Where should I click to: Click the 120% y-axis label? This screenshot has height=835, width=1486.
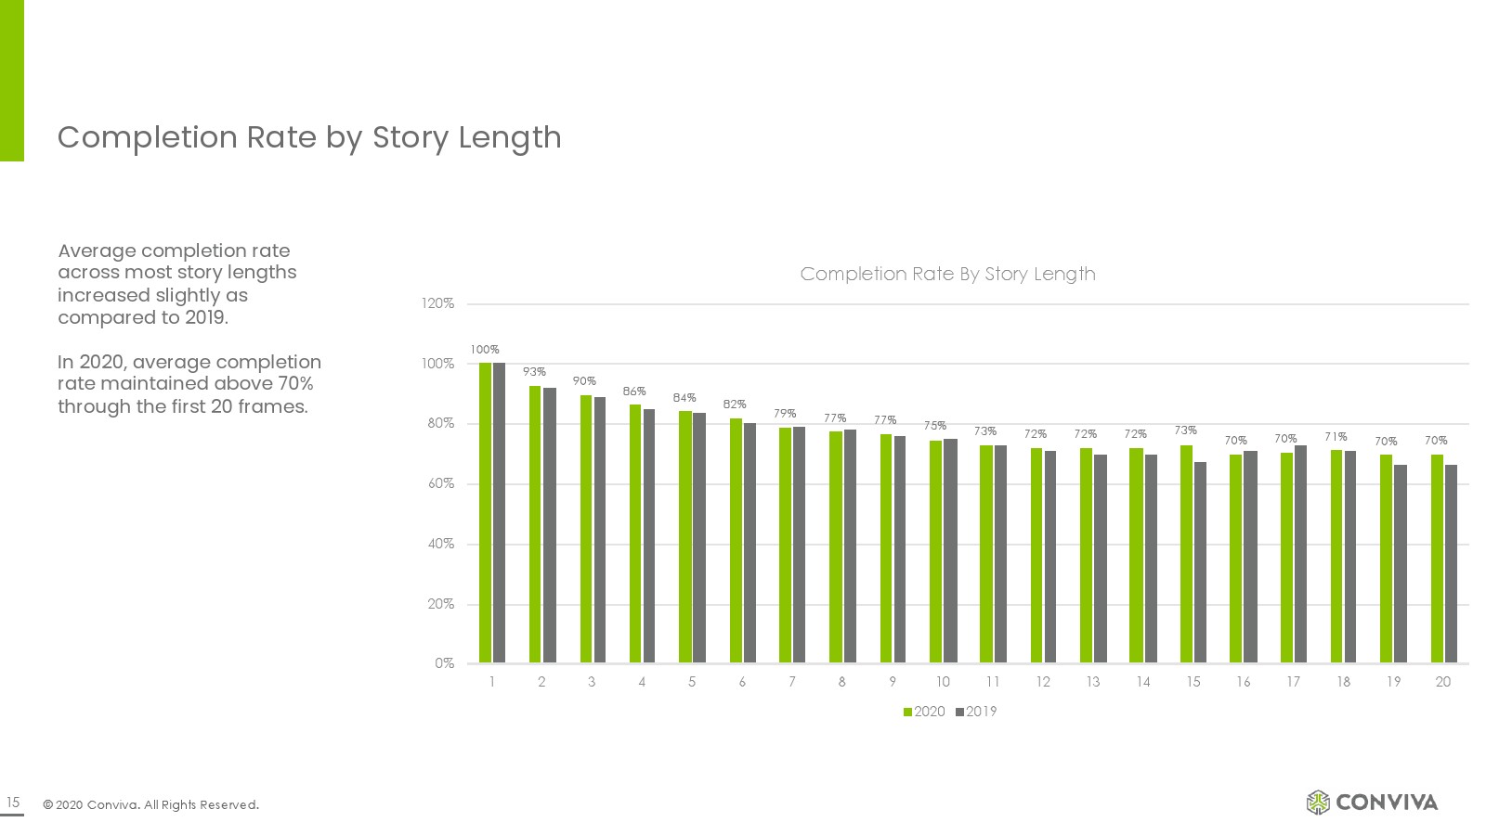tap(440, 303)
